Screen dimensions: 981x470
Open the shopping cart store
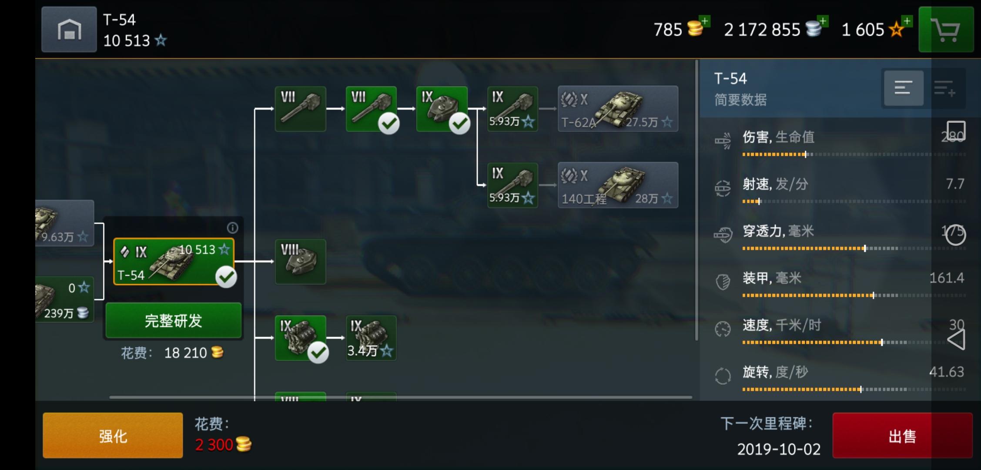[x=946, y=30]
